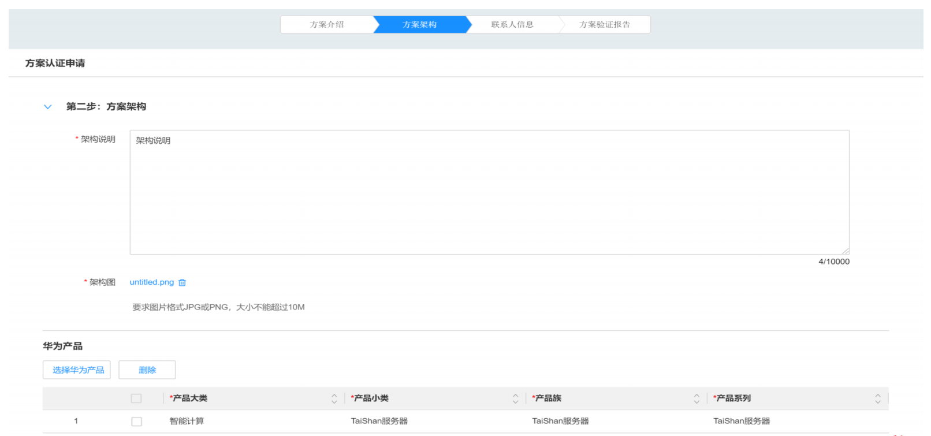Click the 选择华为产品 button

tap(77, 370)
